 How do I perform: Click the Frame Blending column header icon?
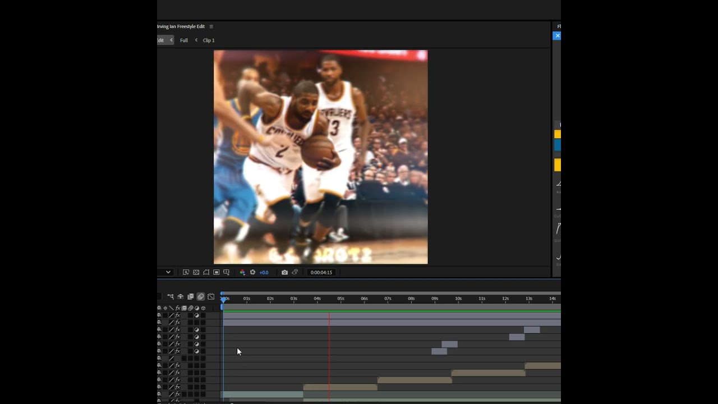(x=184, y=308)
